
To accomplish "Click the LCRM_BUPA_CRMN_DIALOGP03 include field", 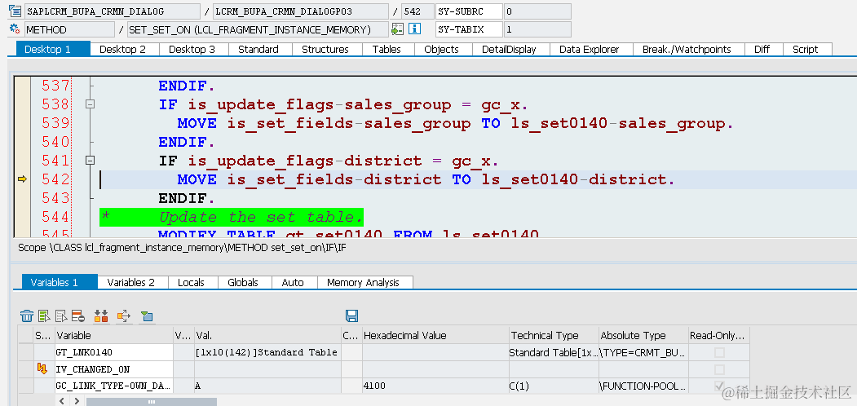I will (301, 11).
